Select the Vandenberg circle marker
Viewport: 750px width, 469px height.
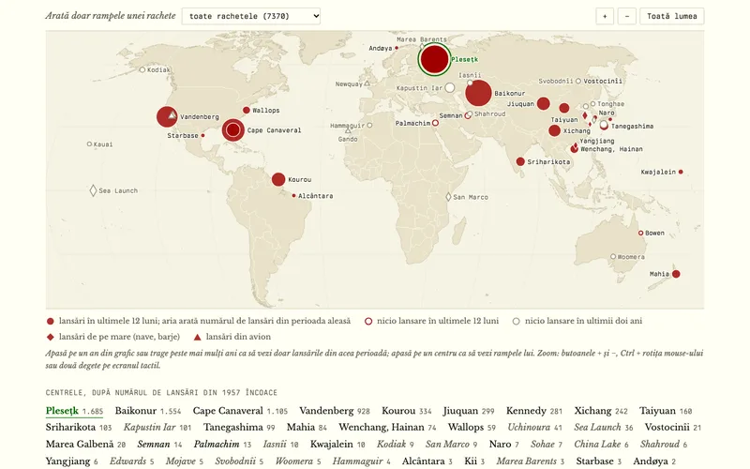point(167,116)
